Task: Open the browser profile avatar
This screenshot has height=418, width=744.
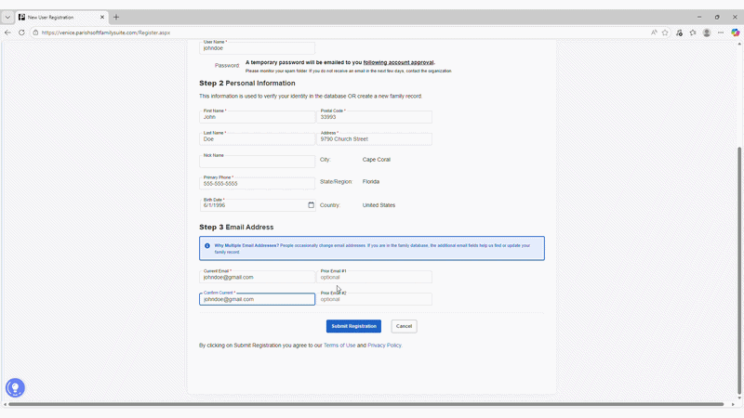Action: click(707, 33)
